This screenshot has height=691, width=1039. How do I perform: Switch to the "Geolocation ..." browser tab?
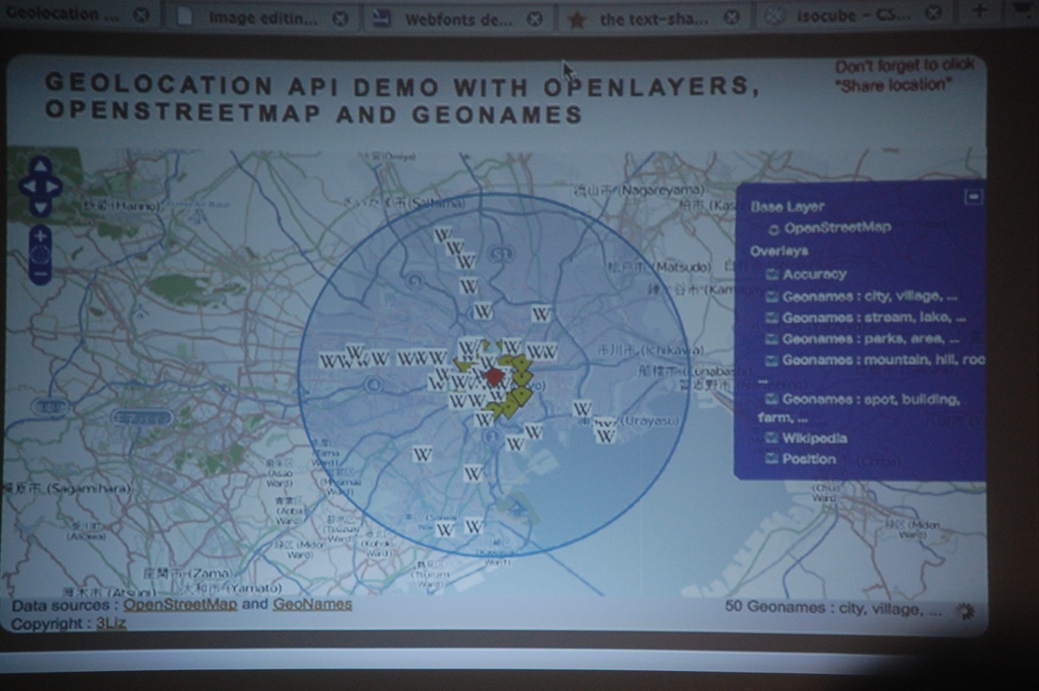pos(78,15)
